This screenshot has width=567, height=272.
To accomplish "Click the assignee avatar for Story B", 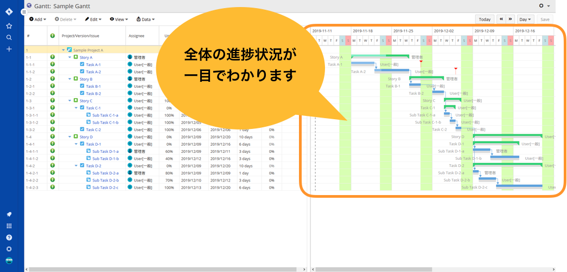I will click(x=130, y=79).
